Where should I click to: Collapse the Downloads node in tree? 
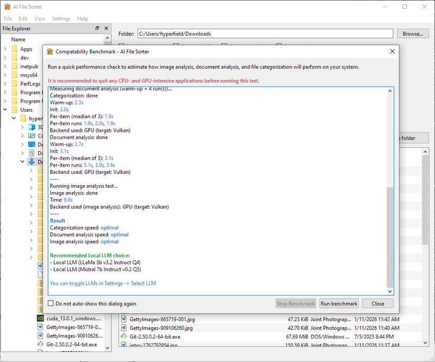coord(22,162)
